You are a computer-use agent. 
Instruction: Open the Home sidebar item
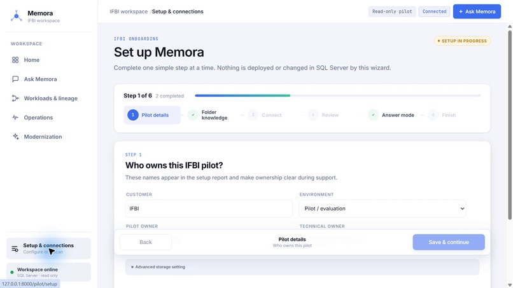coord(49,60)
